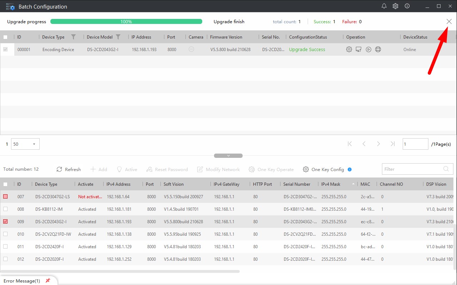457x285 pixels.
Task: Open remote configuration gear in Operation column
Action: point(349,50)
